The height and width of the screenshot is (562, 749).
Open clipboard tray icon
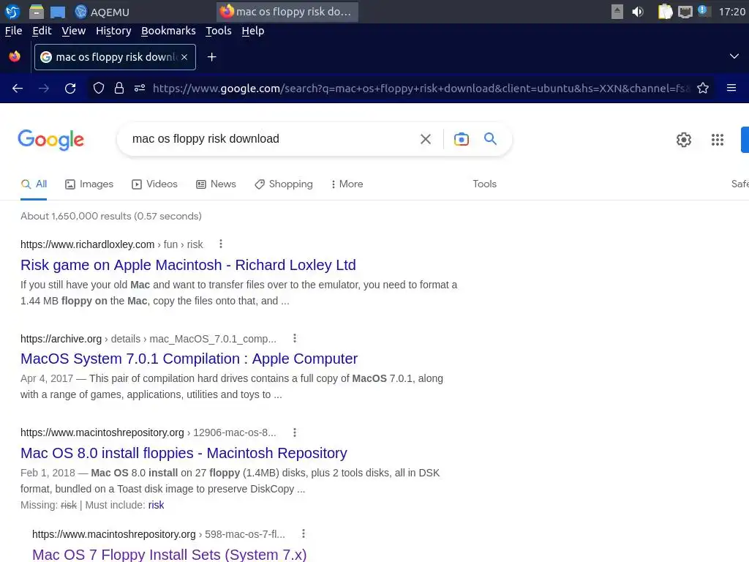pyautogui.click(x=665, y=12)
